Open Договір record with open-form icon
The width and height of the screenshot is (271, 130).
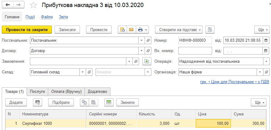tap(148, 51)
